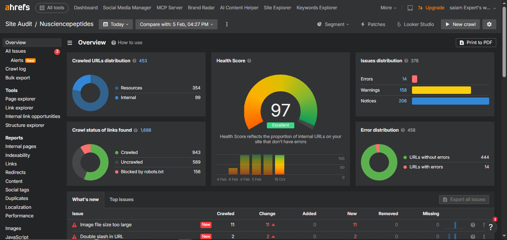The image size is (507, 240).
Task: Click warning triangle on Double slash in URL row
Action: pyautogui.click(x=75, y=237)
